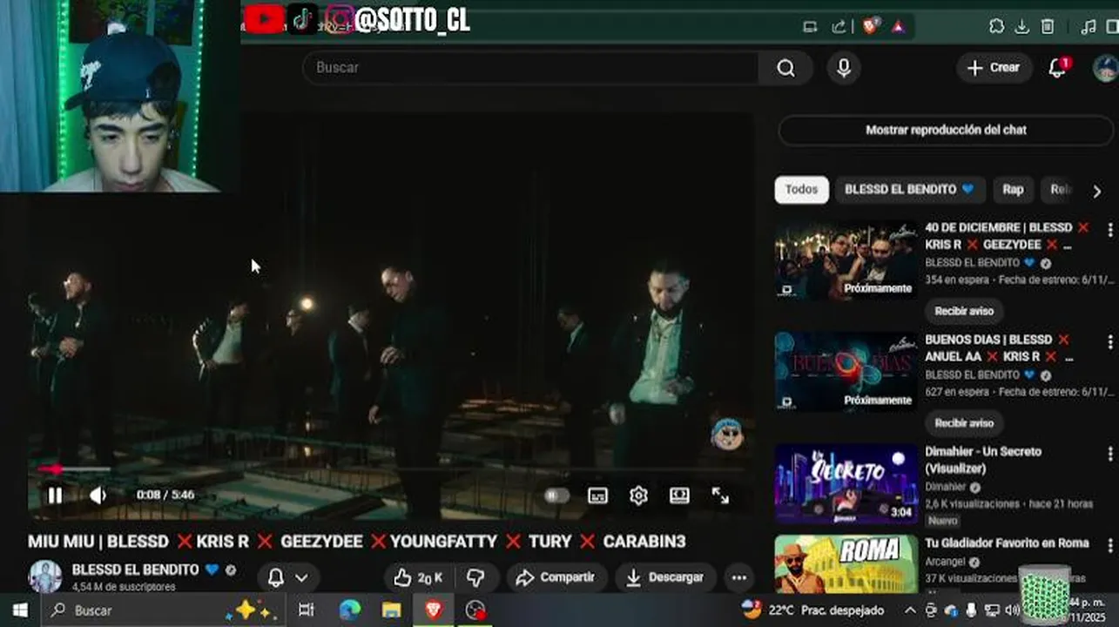Open options for BUENOS DIAS video
Viewport: 1119px width, 627px height.
pyautogui.click(x=1109, y=341)
